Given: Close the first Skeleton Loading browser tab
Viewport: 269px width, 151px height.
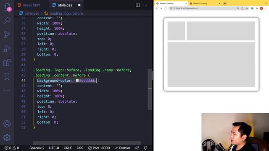Looking at the screenshot, I should 186,3.
